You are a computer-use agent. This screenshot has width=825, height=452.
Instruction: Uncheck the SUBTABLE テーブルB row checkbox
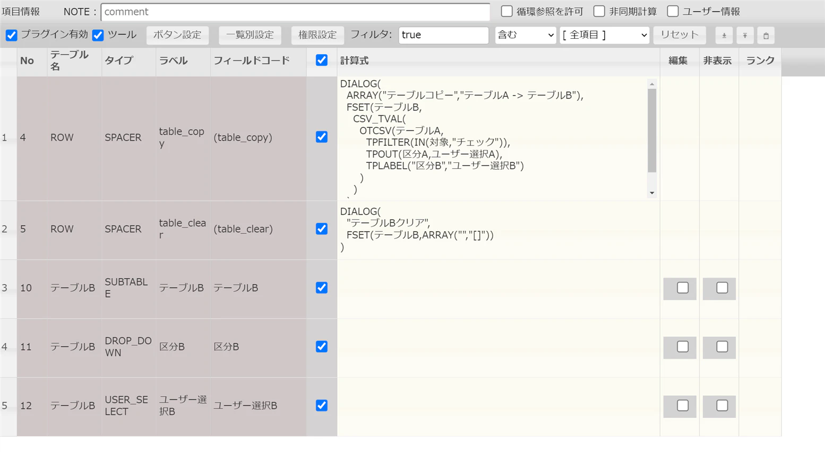(x=322, y=288)
